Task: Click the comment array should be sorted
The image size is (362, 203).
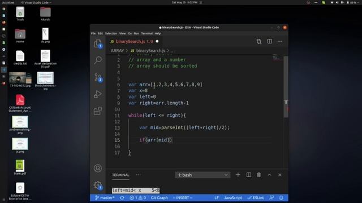Action: pos(162,66)
